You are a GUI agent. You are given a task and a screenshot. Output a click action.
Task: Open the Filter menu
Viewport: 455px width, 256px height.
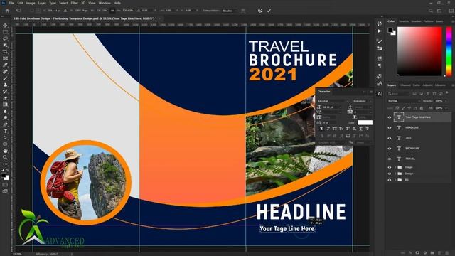point(74,3)
